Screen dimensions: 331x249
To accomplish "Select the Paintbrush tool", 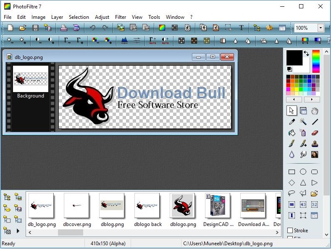I will [292, 144].
